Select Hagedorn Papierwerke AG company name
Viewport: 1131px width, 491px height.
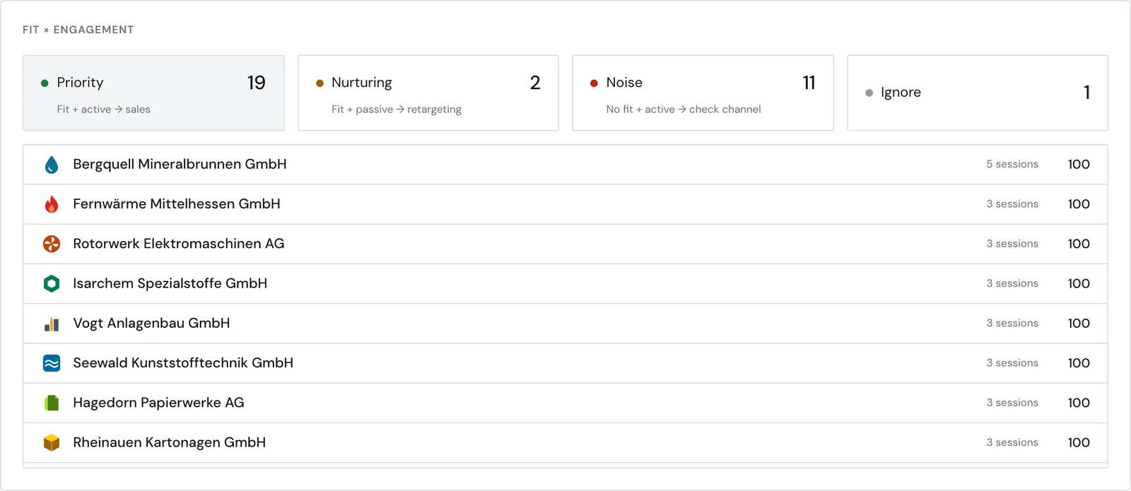[158, 402]
